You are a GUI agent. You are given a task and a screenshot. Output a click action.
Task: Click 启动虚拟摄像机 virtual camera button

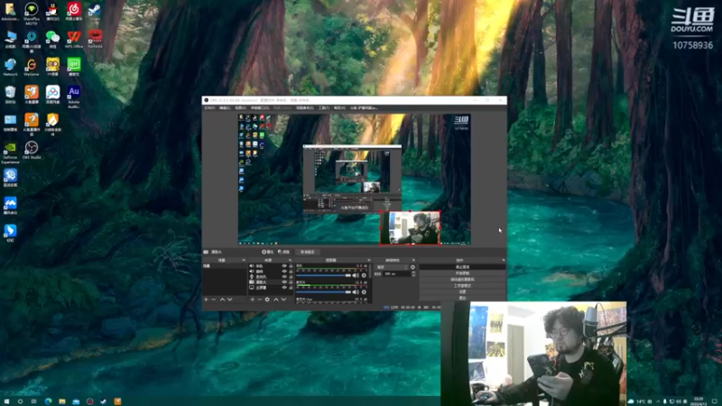(462, 280)
